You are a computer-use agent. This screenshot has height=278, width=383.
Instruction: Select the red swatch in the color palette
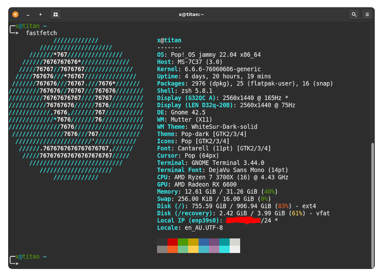coord(172,243)
